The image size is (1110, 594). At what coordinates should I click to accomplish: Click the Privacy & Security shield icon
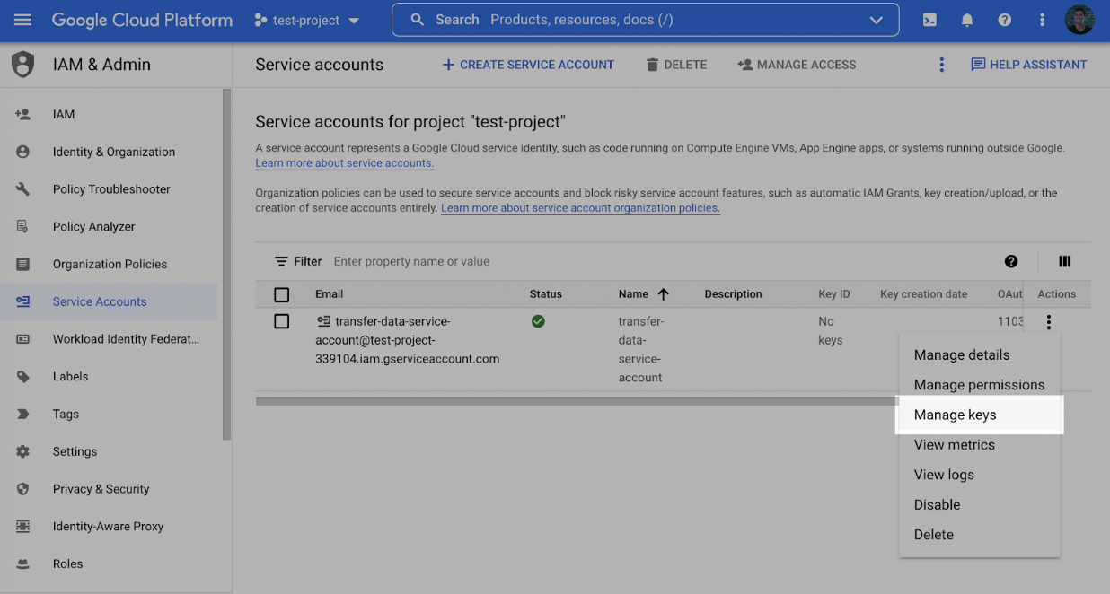coord(23,489)
